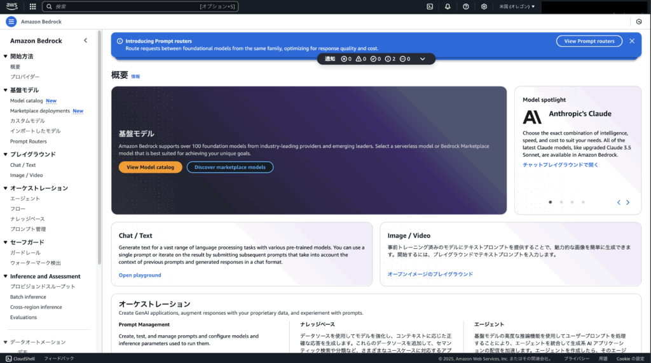Collapse the Amazon Bedrock sidebar
The image size is (651, 363).
(86, 41)
